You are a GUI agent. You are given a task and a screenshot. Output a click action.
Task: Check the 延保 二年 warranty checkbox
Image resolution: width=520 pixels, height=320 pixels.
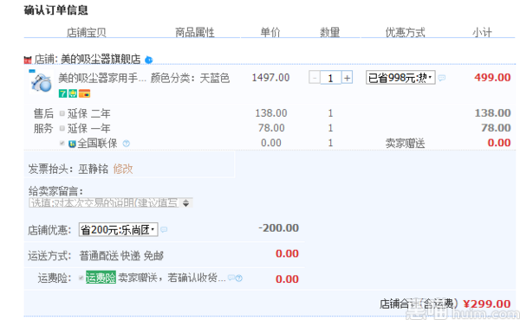pyautogui.click(x=62, y=113)
